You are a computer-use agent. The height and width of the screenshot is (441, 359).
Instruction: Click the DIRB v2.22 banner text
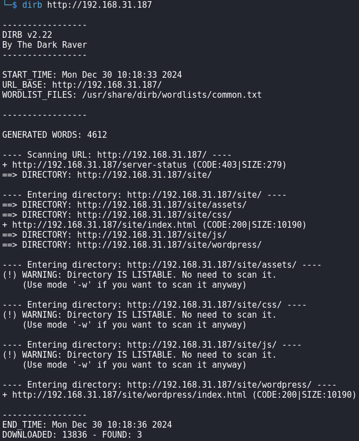(x=27, y=35)
